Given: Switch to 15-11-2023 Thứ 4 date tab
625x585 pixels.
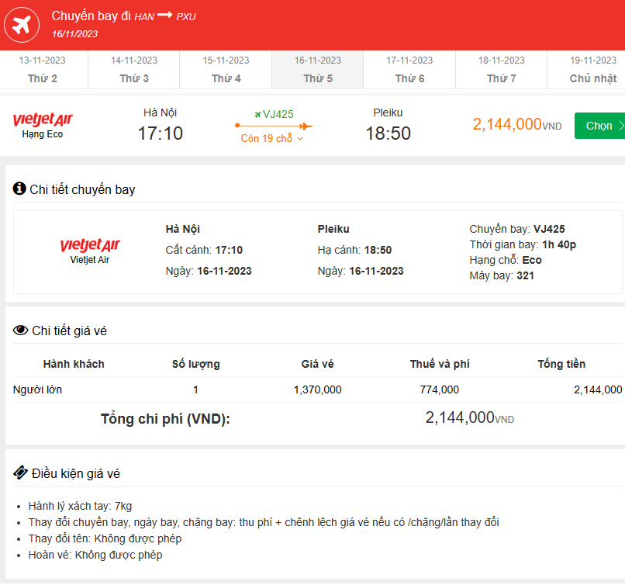Looking at the screenshot, I should click(x=226, y=70).
